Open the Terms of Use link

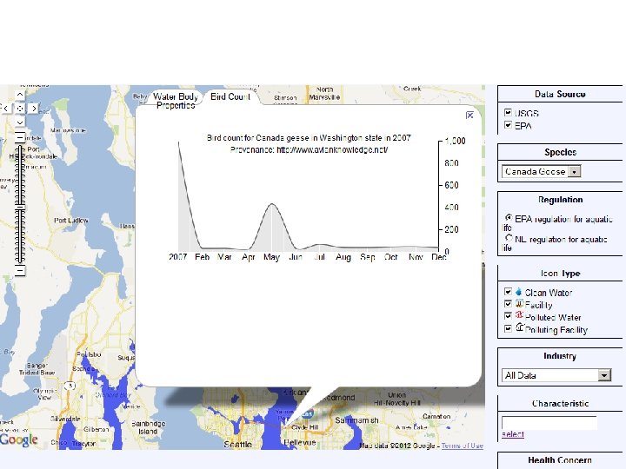click(x=462, y=446)
